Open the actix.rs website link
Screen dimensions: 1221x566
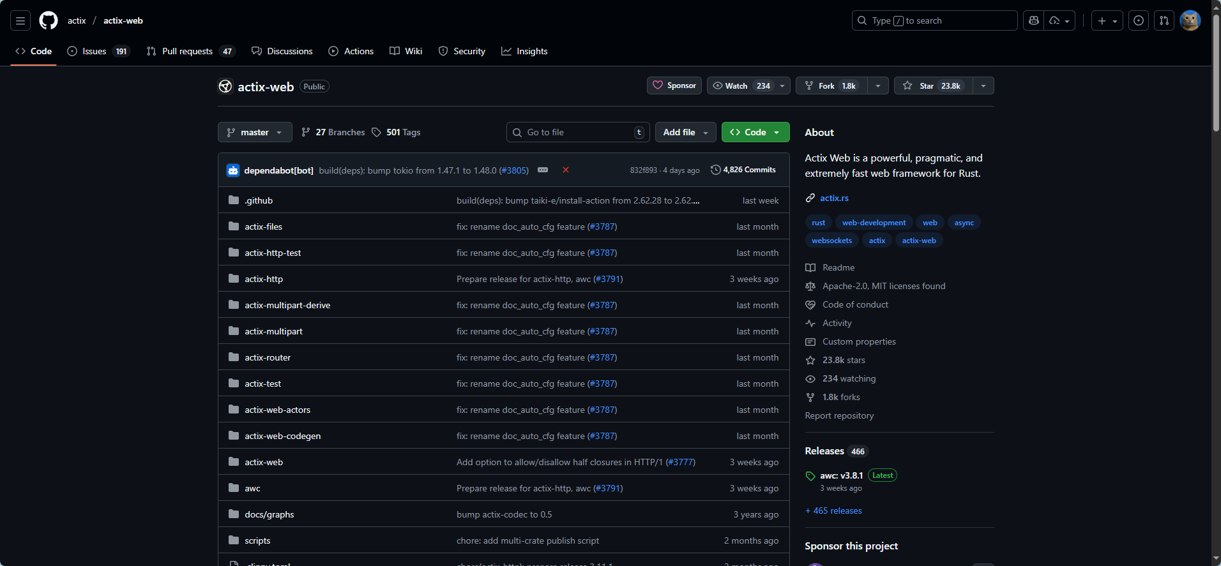[x=834, y=198]
